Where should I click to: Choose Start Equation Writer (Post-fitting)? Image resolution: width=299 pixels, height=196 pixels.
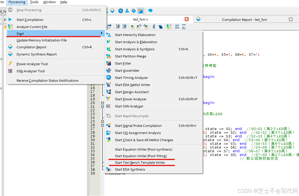154,156
